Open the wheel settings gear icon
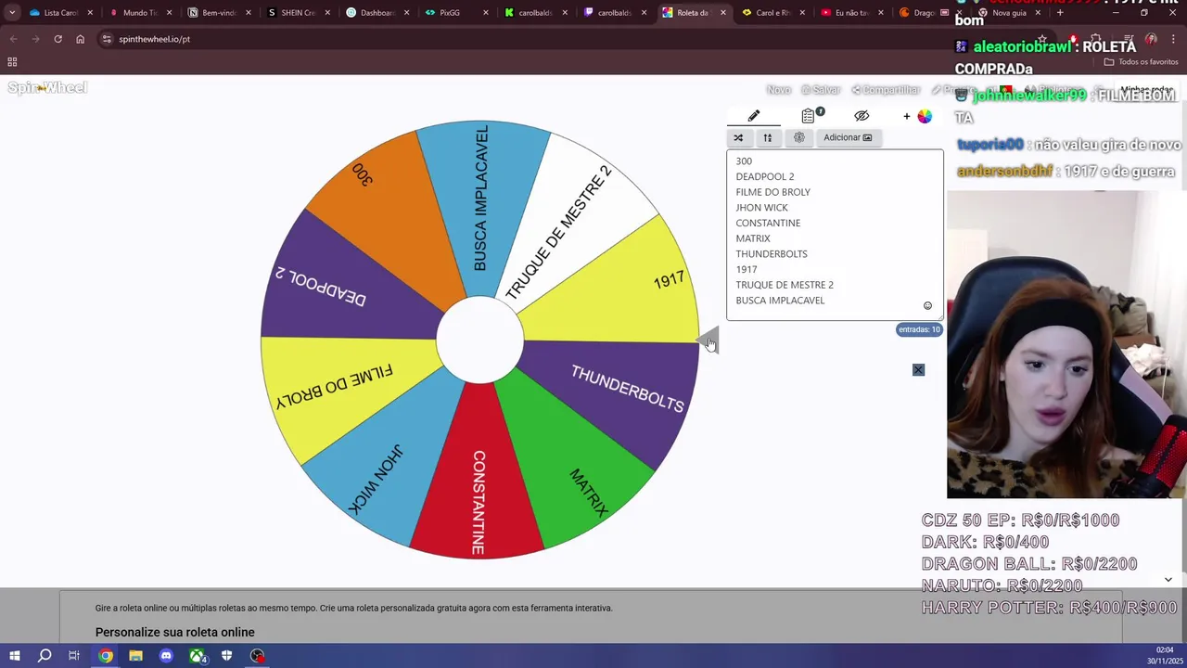Viewport: 1187px width, 668px height. [799, 137]
